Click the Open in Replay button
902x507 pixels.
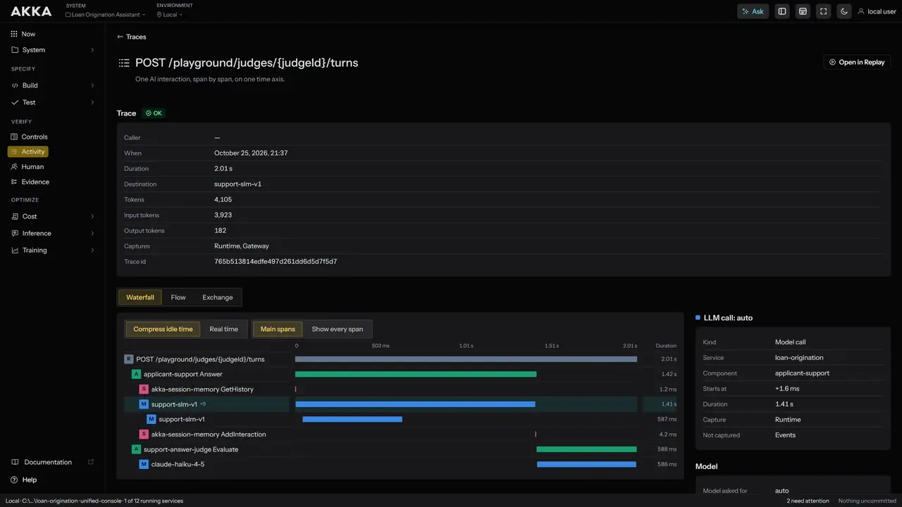[857, 62]
